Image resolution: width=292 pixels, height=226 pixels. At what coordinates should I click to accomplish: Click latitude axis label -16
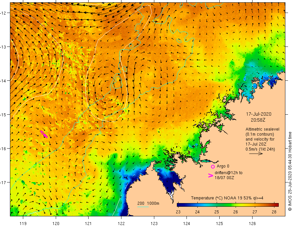4,149
